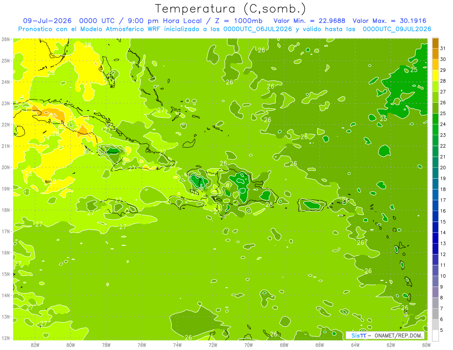
Task: Click the 9:00 pm Hora Local text
Action: [x=165, y=21]
